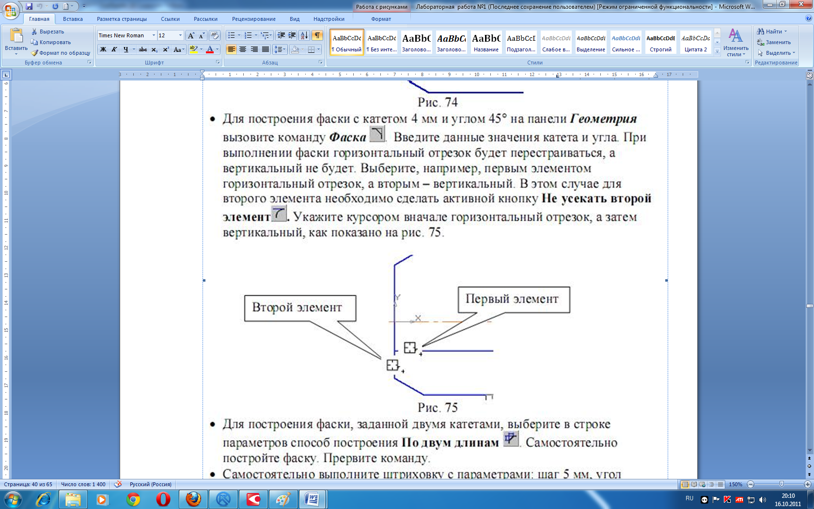Click Число слов: 1 400 indicator
This screenshot has height=509, width=814.
[x=83, y=484]
